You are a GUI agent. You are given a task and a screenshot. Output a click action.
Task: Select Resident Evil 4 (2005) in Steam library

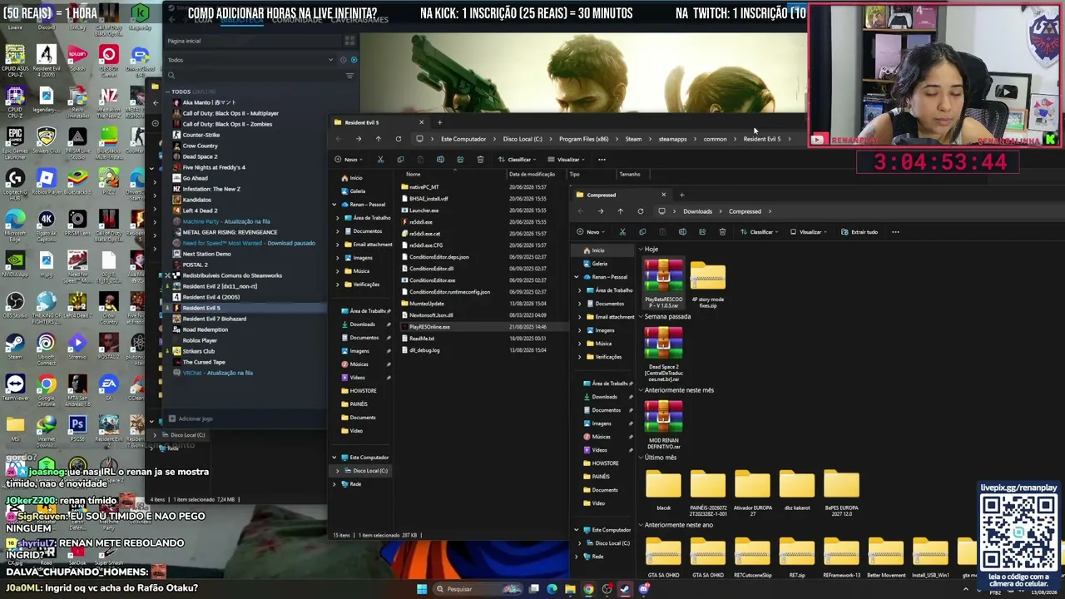point(211,297)
